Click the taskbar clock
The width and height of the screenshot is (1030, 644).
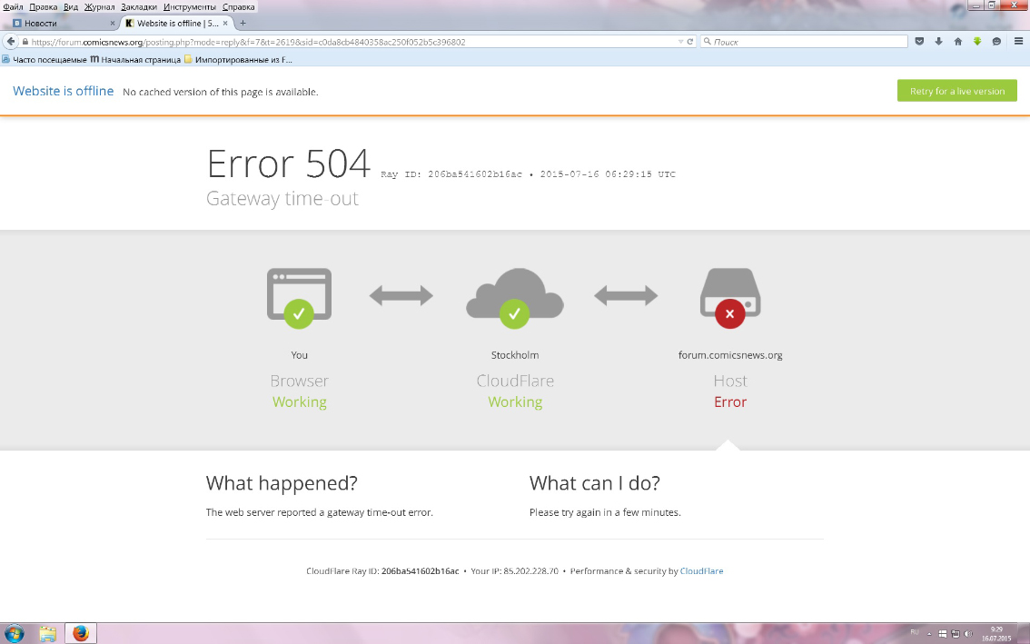coord(997,633)
